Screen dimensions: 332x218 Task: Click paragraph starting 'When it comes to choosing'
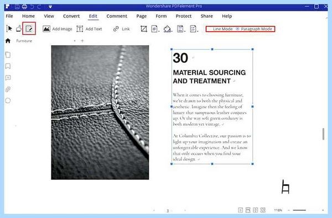[210, 109]
